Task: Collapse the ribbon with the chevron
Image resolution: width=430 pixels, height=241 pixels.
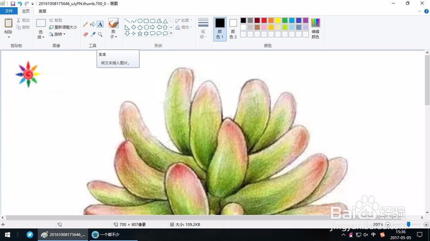Action: click(x=420, y=11)
